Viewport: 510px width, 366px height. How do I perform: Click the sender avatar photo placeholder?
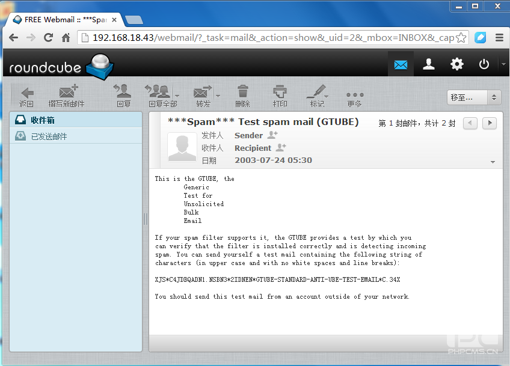coord(182,147)
